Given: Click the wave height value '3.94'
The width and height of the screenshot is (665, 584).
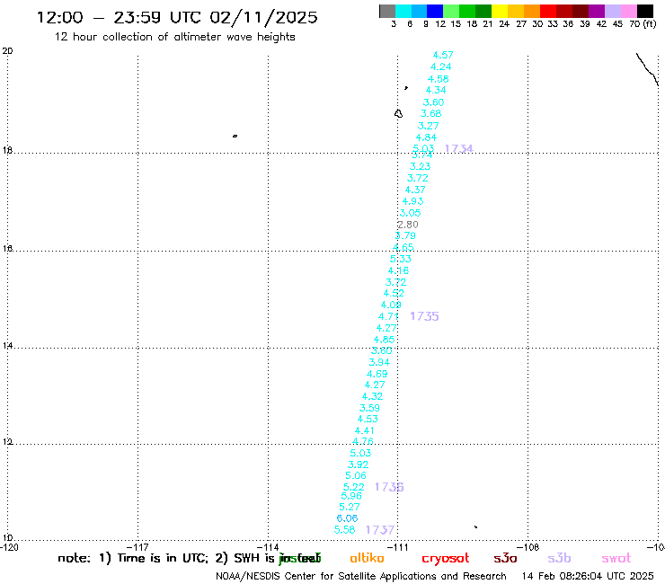Looking at the screenshot, I should 379,363.
